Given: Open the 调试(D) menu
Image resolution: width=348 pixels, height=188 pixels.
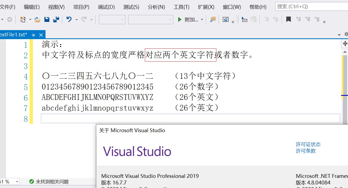Looking at the screenshot, I should pyautogui.click(x=106, y=7).
